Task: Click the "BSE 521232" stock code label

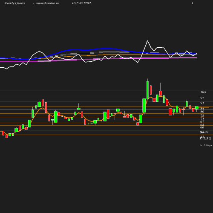Action: 81,3
